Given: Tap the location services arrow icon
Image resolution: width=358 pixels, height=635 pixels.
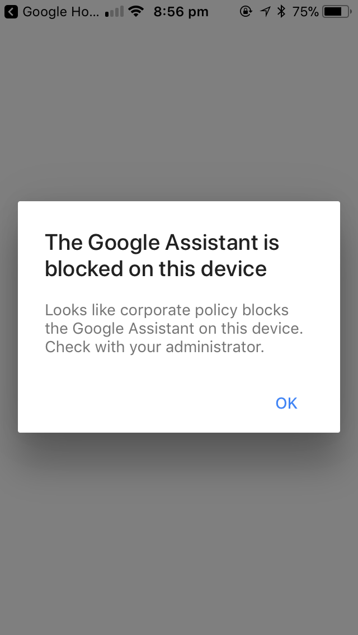Looking at the screenshot, I should 265,11.
